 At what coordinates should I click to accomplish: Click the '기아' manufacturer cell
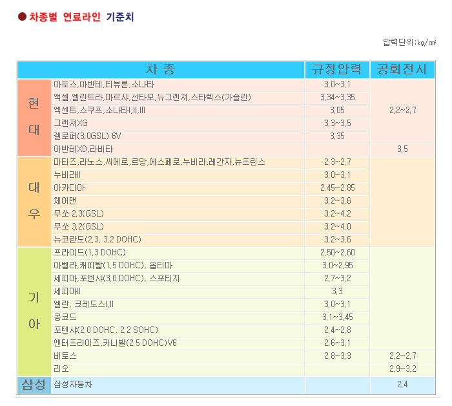point(34,312)
